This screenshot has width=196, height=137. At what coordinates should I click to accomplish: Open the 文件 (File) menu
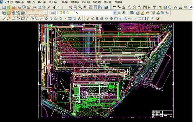9,2
